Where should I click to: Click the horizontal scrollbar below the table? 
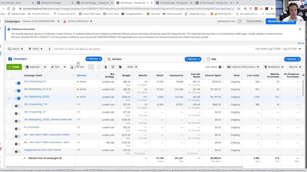coord(124,167)
